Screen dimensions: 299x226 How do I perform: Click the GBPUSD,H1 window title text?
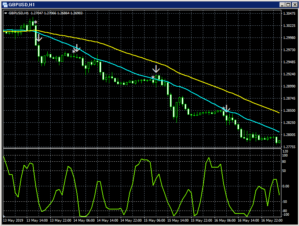point(22,5)
